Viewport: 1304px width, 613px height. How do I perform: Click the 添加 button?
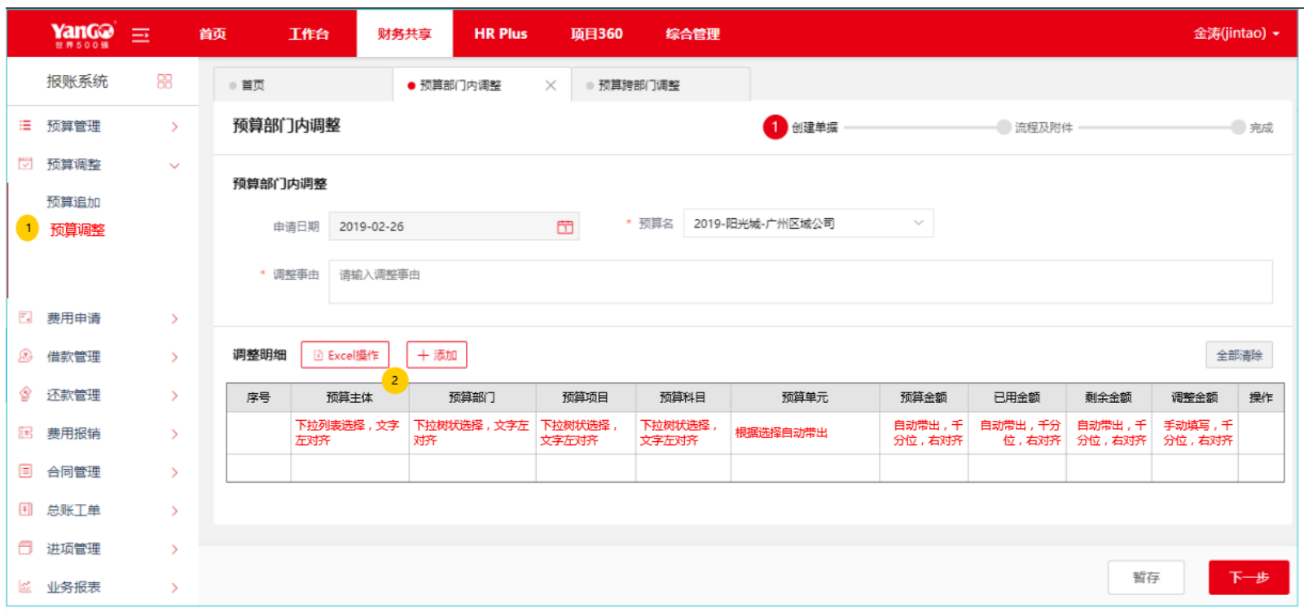[x=437, y=355]
